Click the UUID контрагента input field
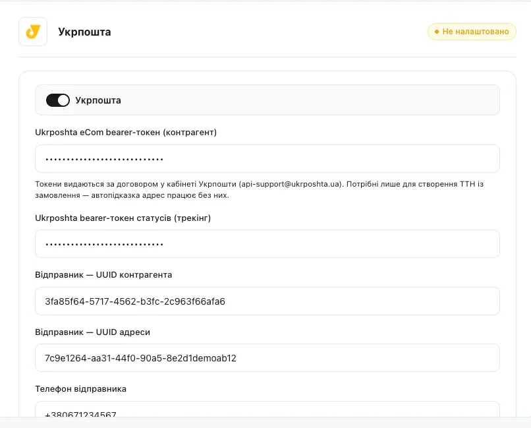Screen dimensions: 531x428 [x=267, y=301]
